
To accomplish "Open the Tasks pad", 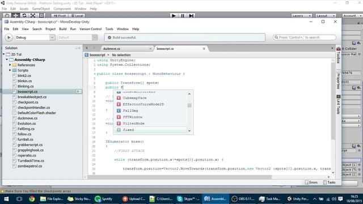I will point(329,182).
